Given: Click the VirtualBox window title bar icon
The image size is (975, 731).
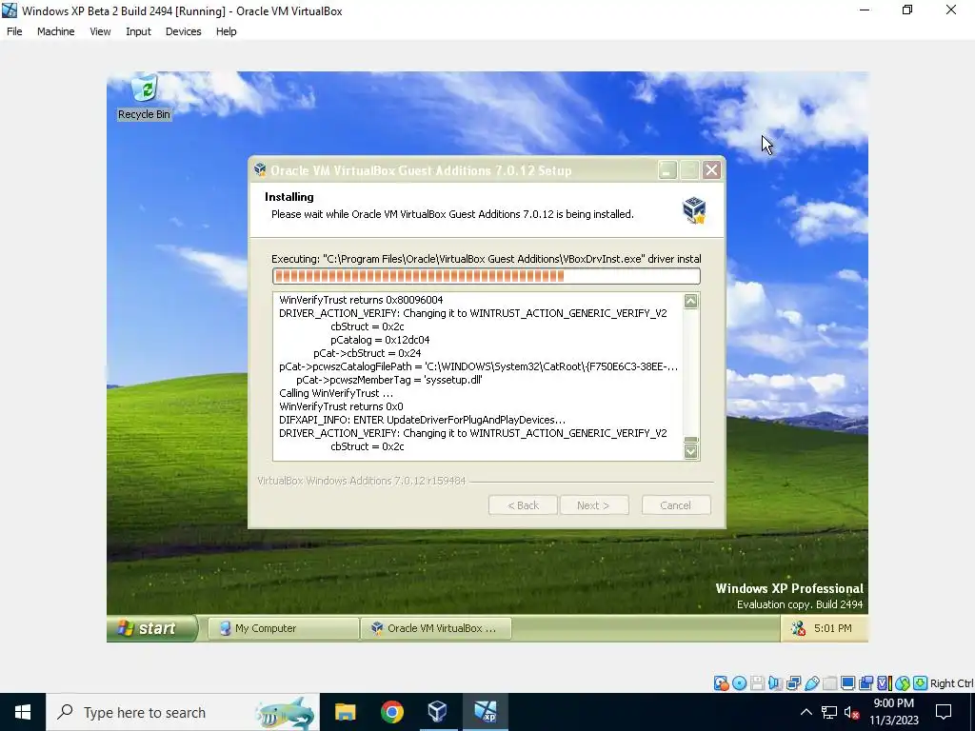Looking at the screenshot, I should click(x=10, y=10).
